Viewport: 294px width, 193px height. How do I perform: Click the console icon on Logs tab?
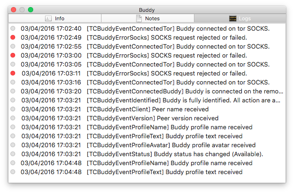(233, 18)
